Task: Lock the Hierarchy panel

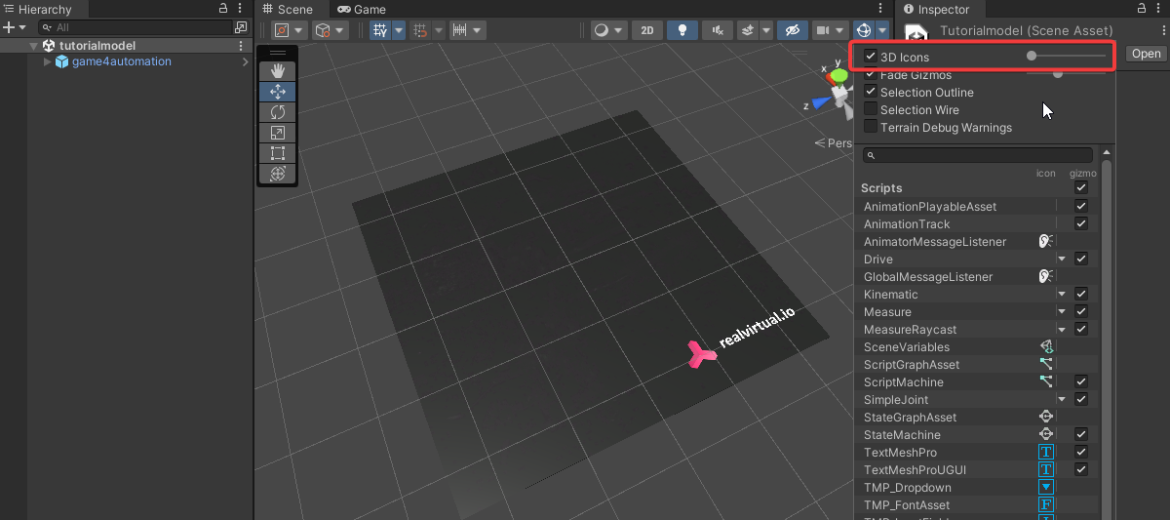Action: 223,9
